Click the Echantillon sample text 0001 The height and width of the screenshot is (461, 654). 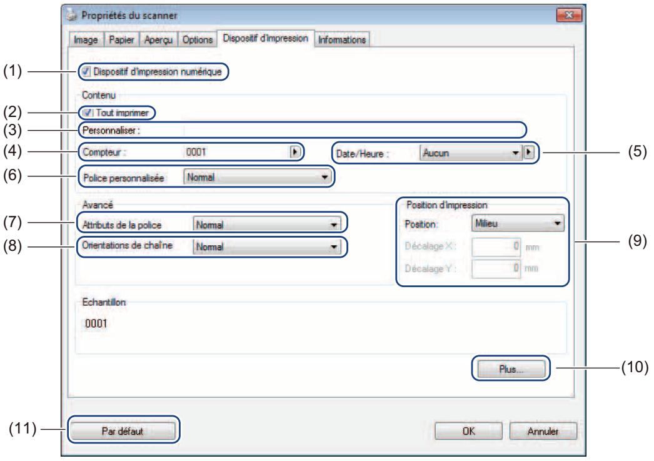click(96, 323)
